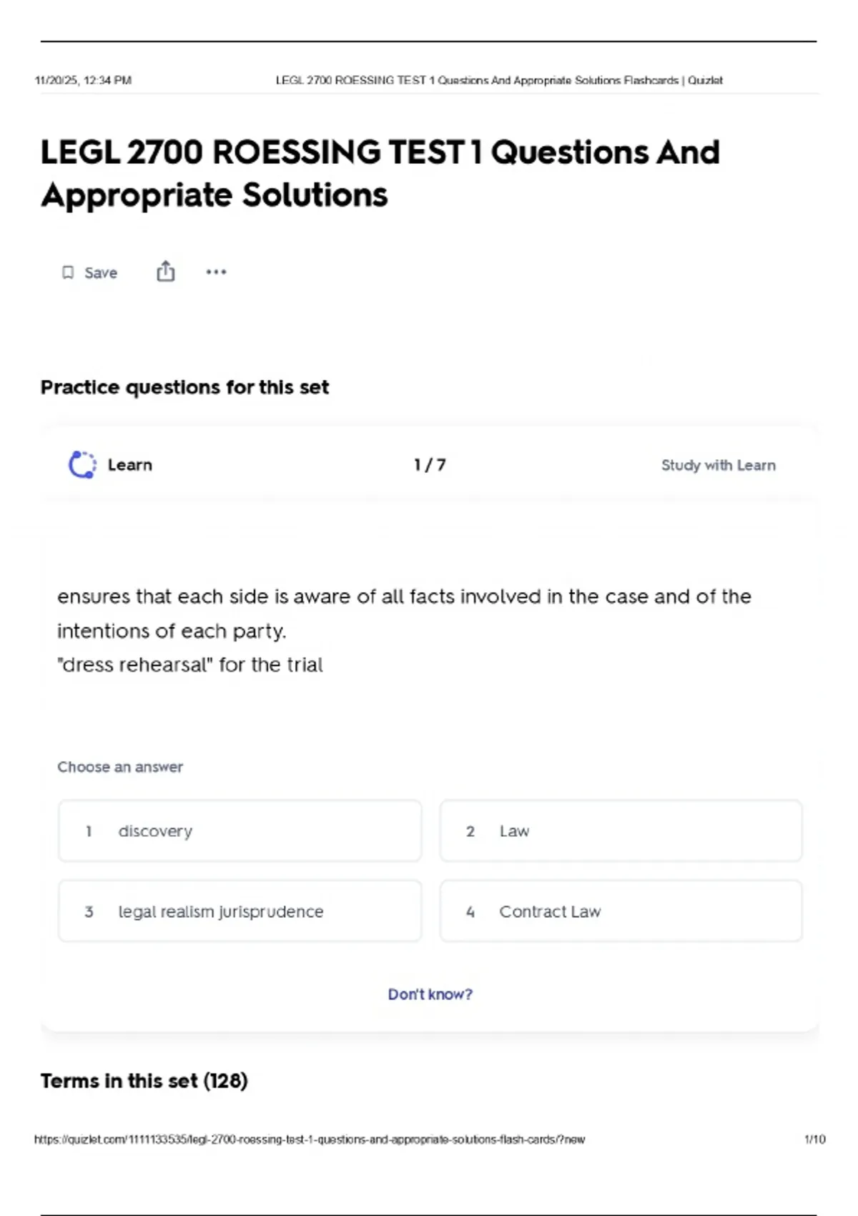
Task: Click the circular Learn mode icon
Action: pos(82,465)
